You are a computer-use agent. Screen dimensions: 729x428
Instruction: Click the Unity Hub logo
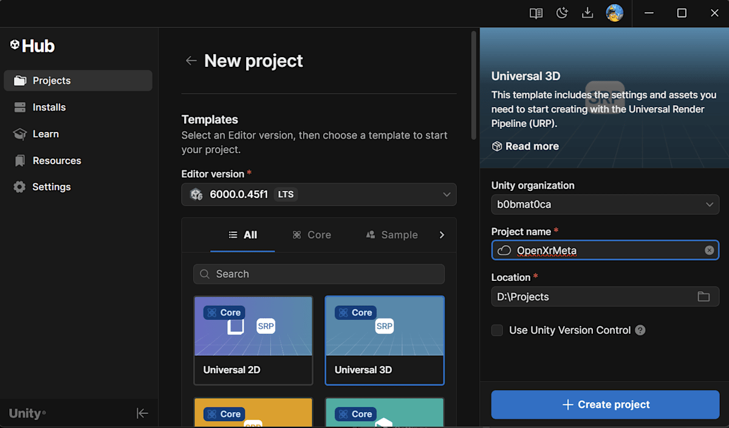(32, 46)
